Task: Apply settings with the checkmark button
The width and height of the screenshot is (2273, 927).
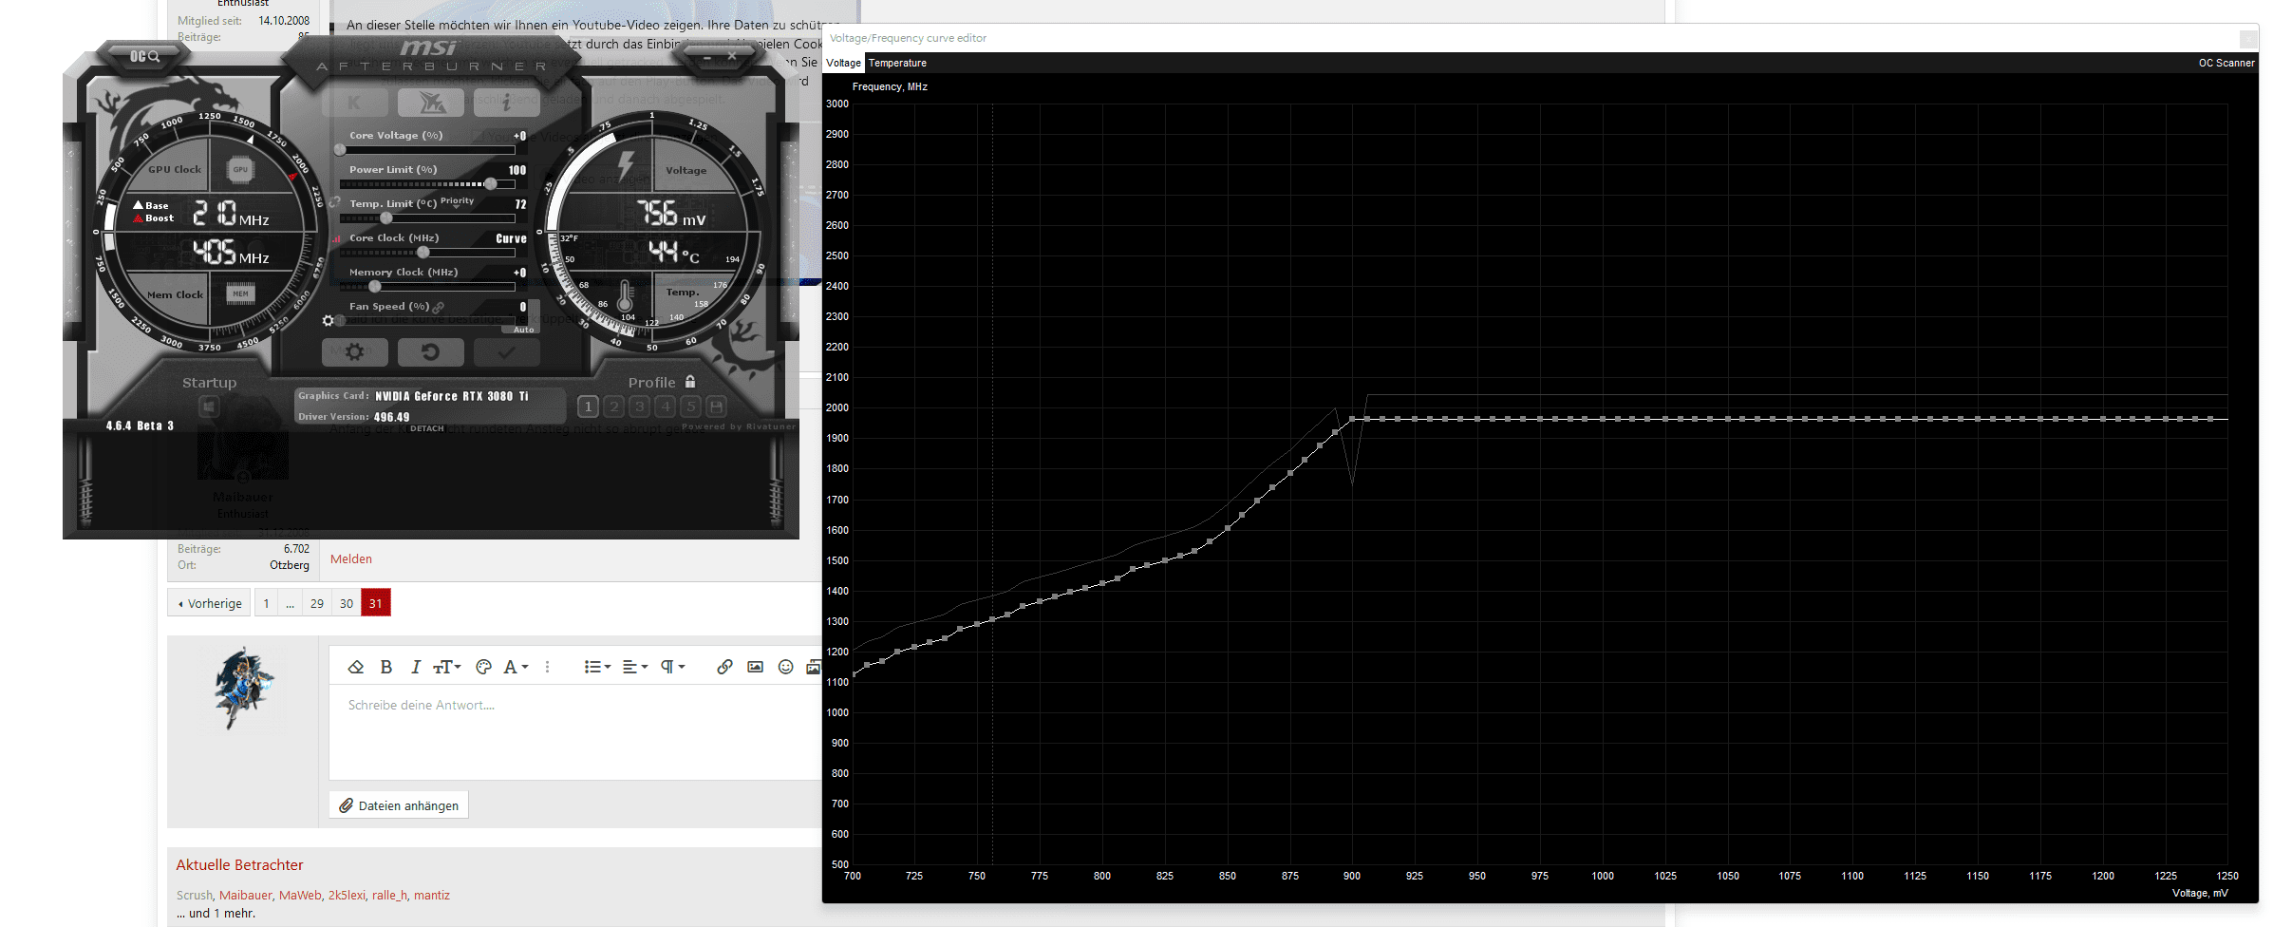Action: click(x=506, y=351)
